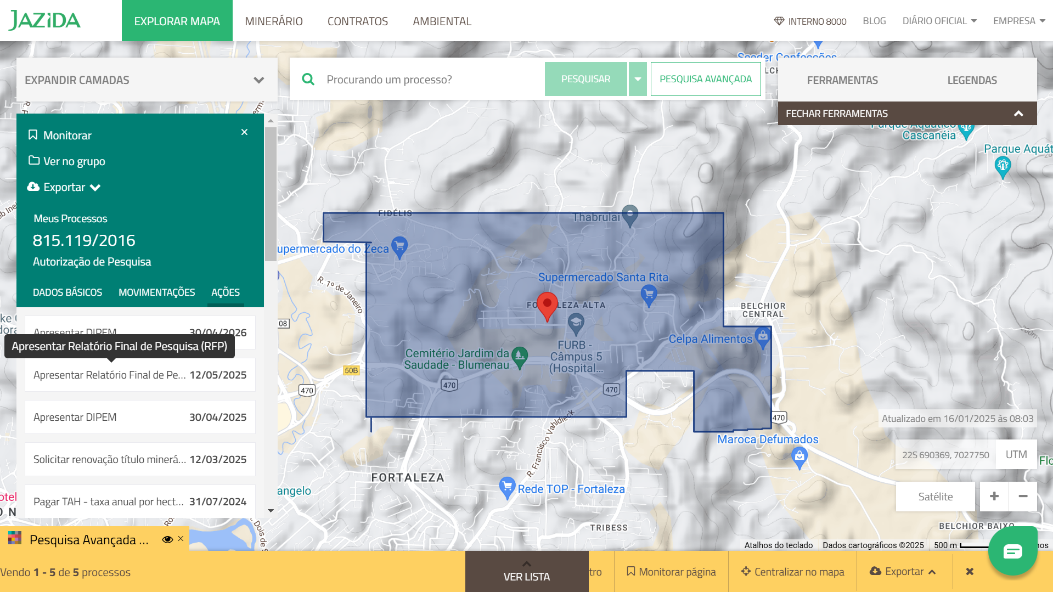Expand the panel Exportar options
This screenshot has width=1053, height=592.
pos(95,187)
